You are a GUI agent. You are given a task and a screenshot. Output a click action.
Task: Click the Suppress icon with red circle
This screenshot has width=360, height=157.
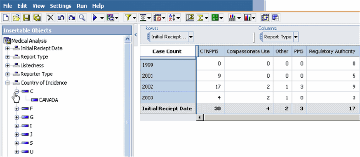click(x=158, y=18)
